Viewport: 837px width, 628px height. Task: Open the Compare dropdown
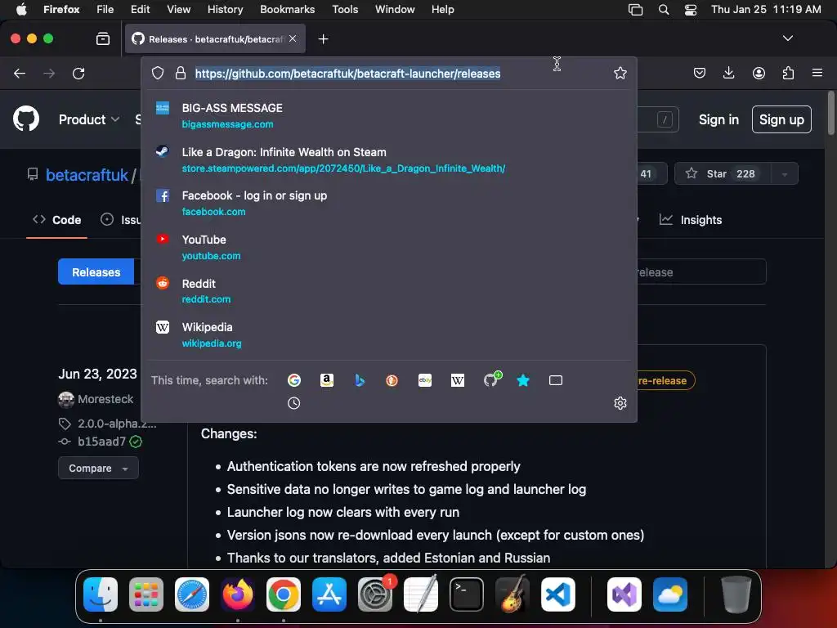click(98, 469)
